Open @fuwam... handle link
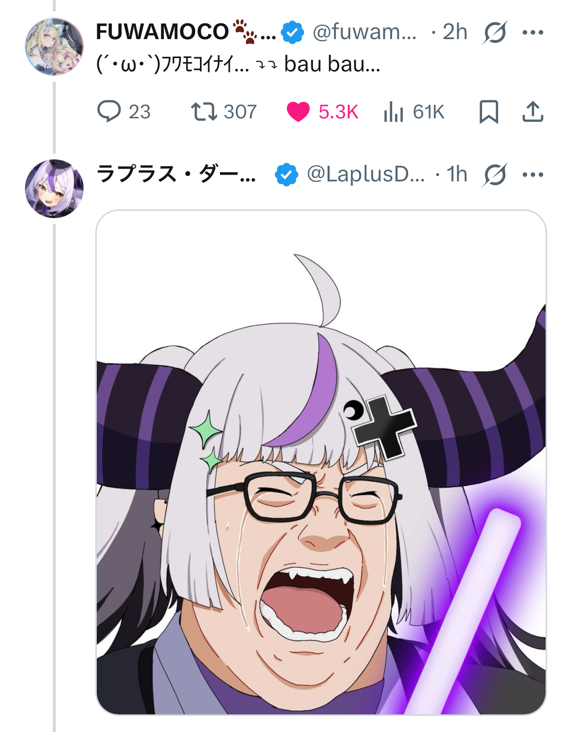572x732 pixels. tap(365, 32)
